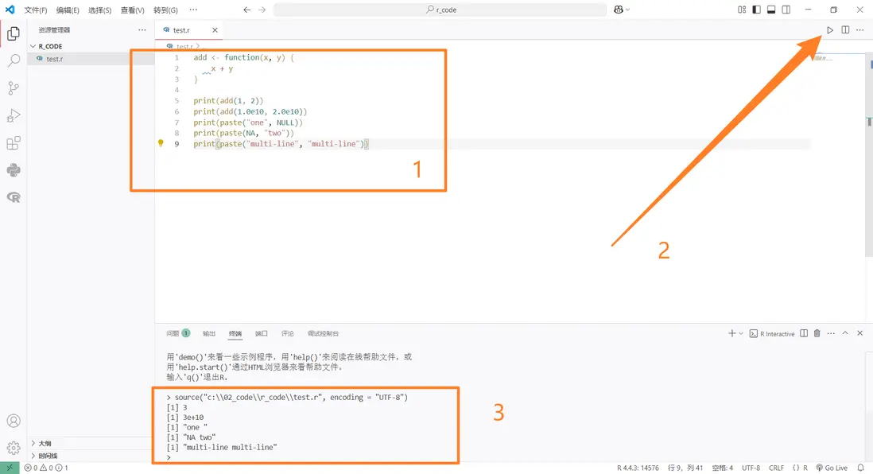This screenshot has width=873, height=474.
Task: Click 空格: 4 indentation setting
Action: pos(722,468)
